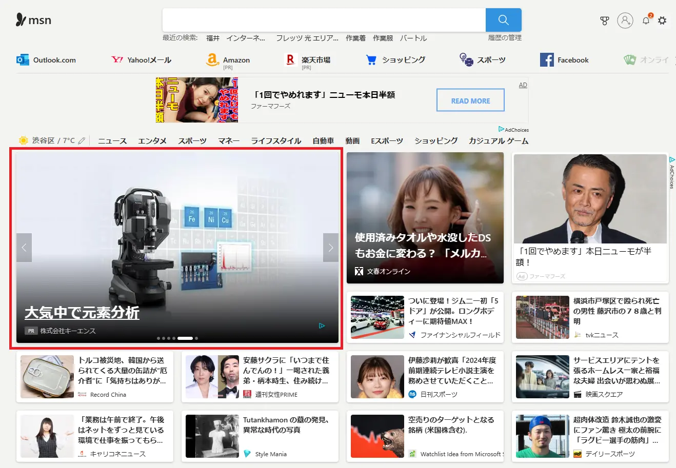Open the 安藤サクラ article
This screenshot has height=468, width=676.
click(x=260, y=377)
